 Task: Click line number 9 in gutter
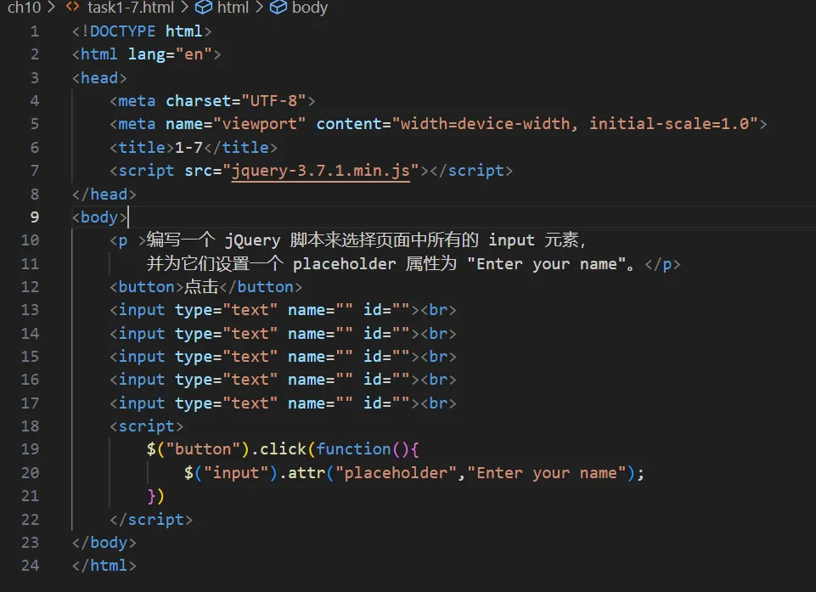34,217
